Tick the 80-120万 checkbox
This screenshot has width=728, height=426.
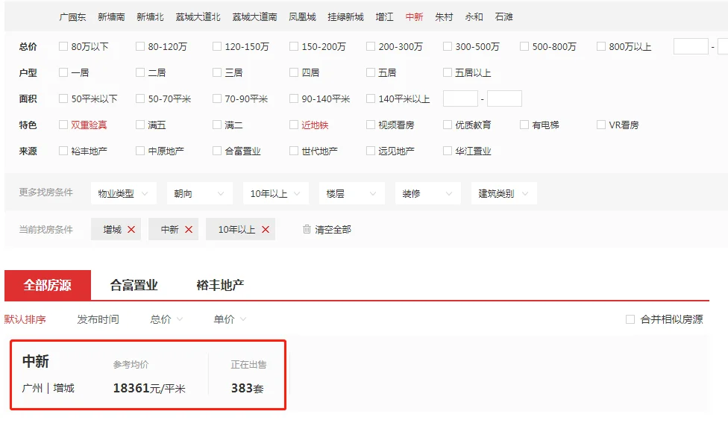[x=140, y=46]
